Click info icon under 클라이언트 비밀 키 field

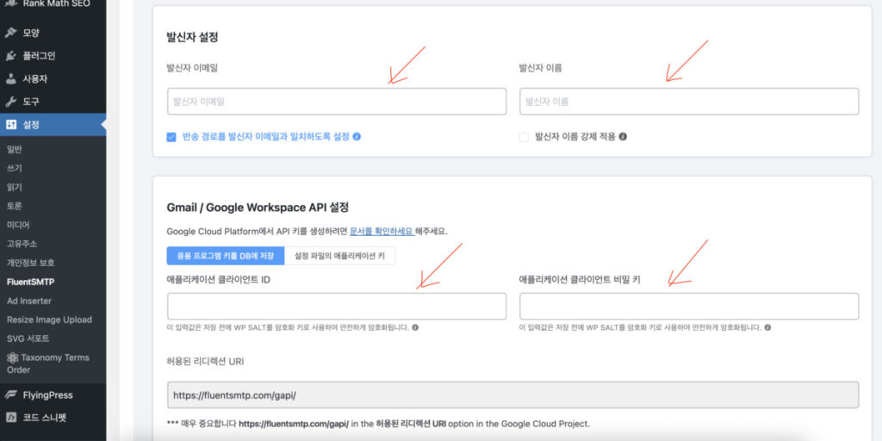(x=767, y=327)
